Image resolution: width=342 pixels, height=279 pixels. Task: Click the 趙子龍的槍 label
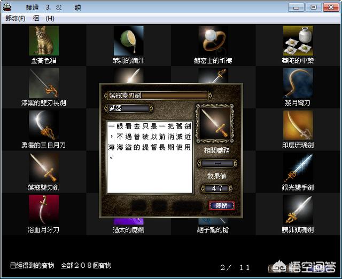pyautogui.click(x=213, y=229)
